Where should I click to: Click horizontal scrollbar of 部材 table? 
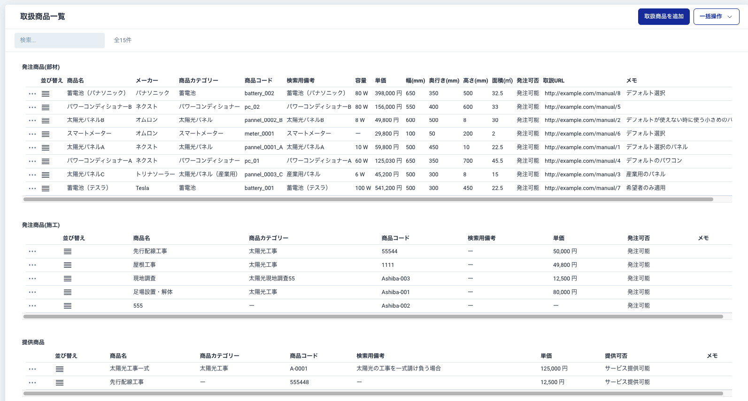(368, 199)
